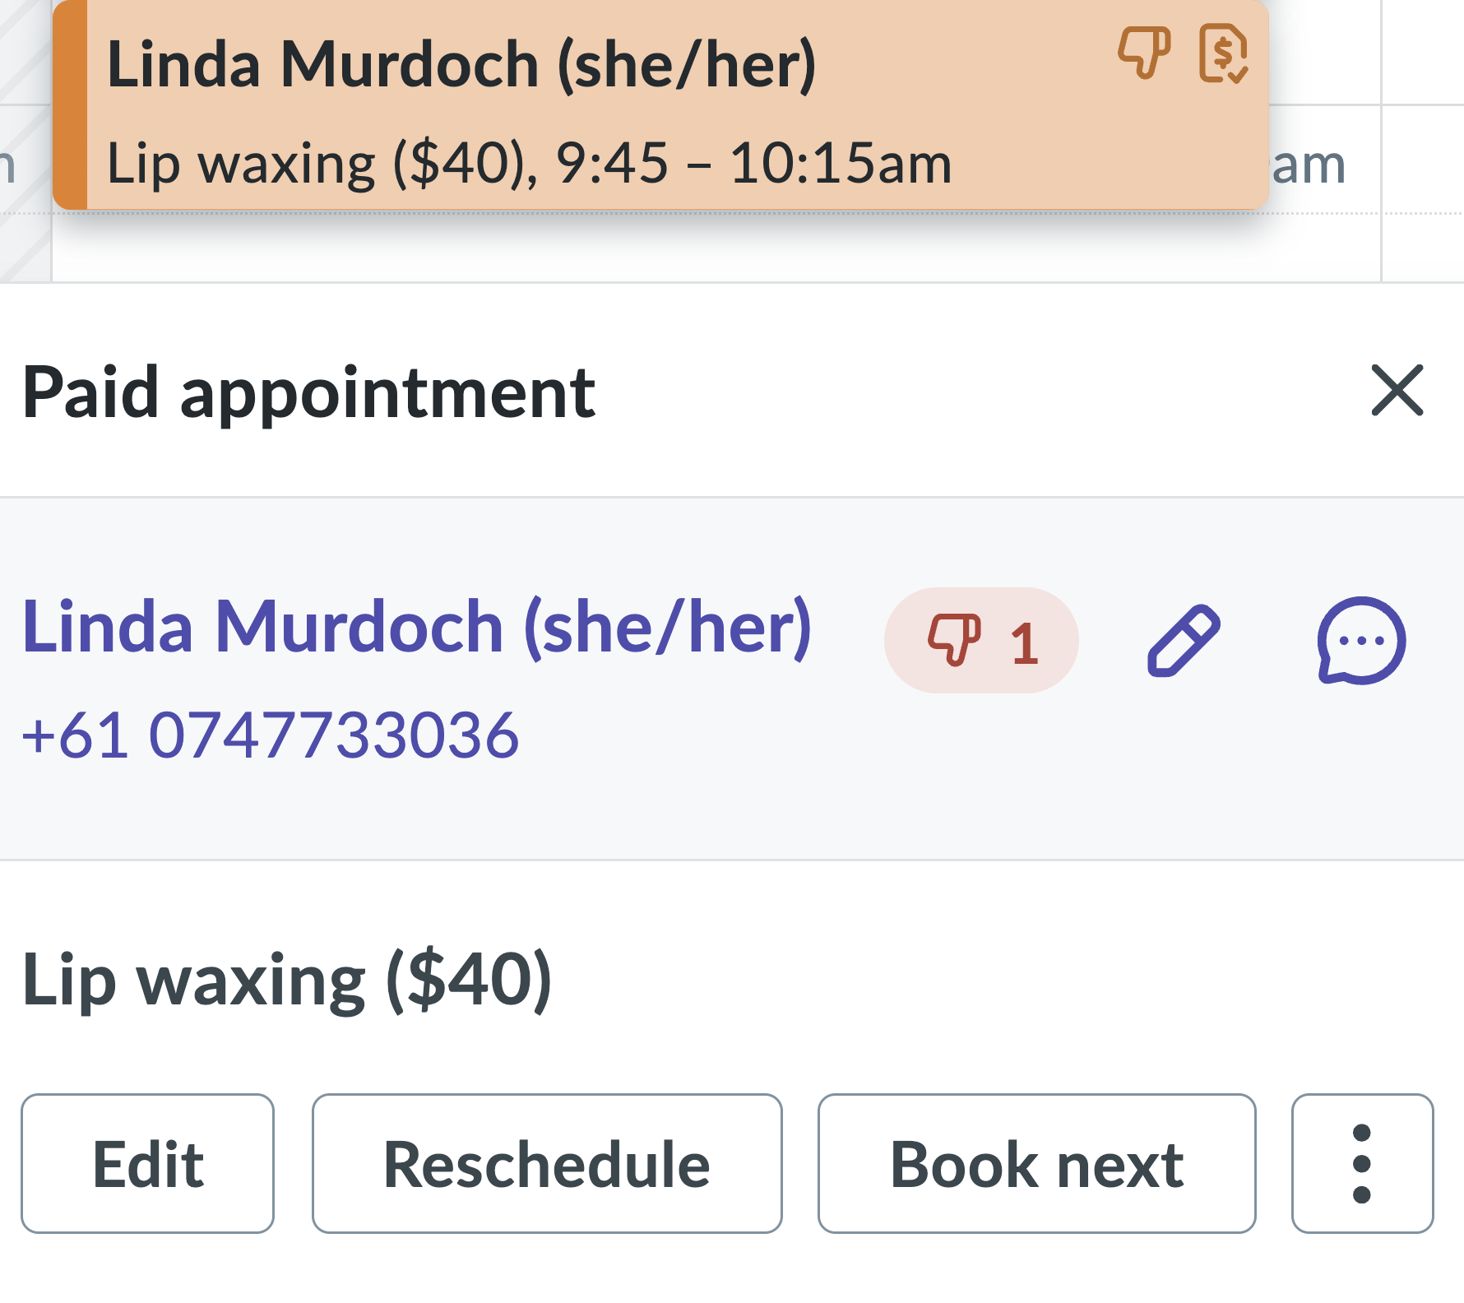Call the phone number +61 0747733036

point(271,735)
